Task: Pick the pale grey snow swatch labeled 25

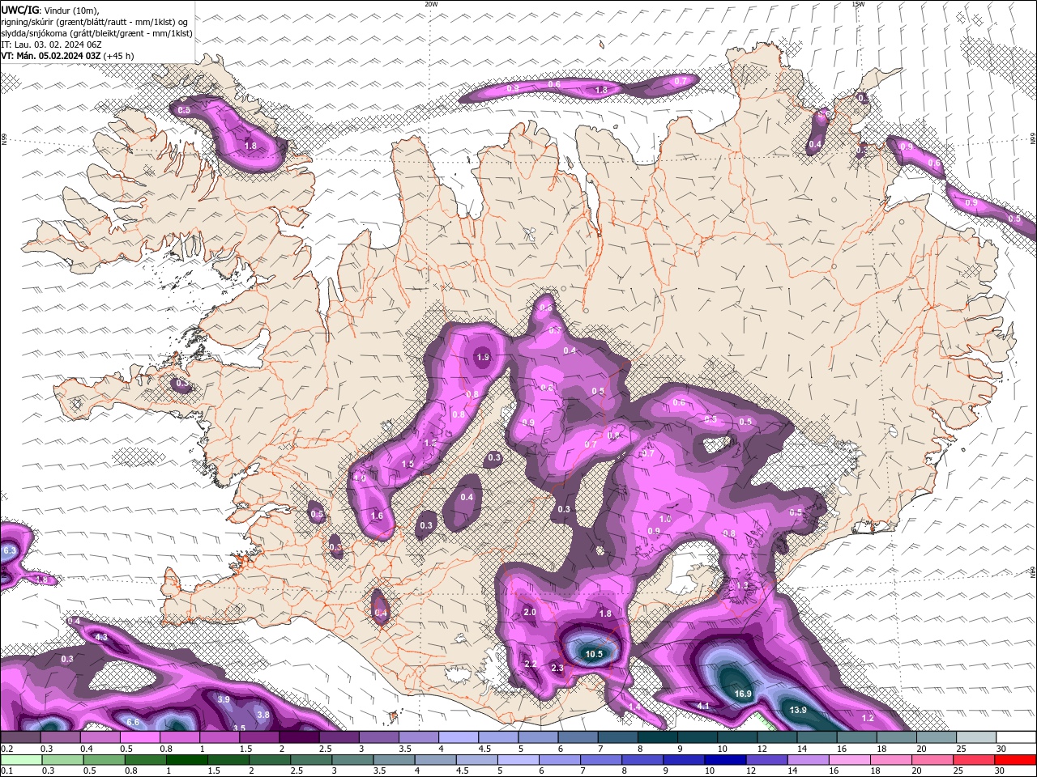Action: (x=975, y=737)
